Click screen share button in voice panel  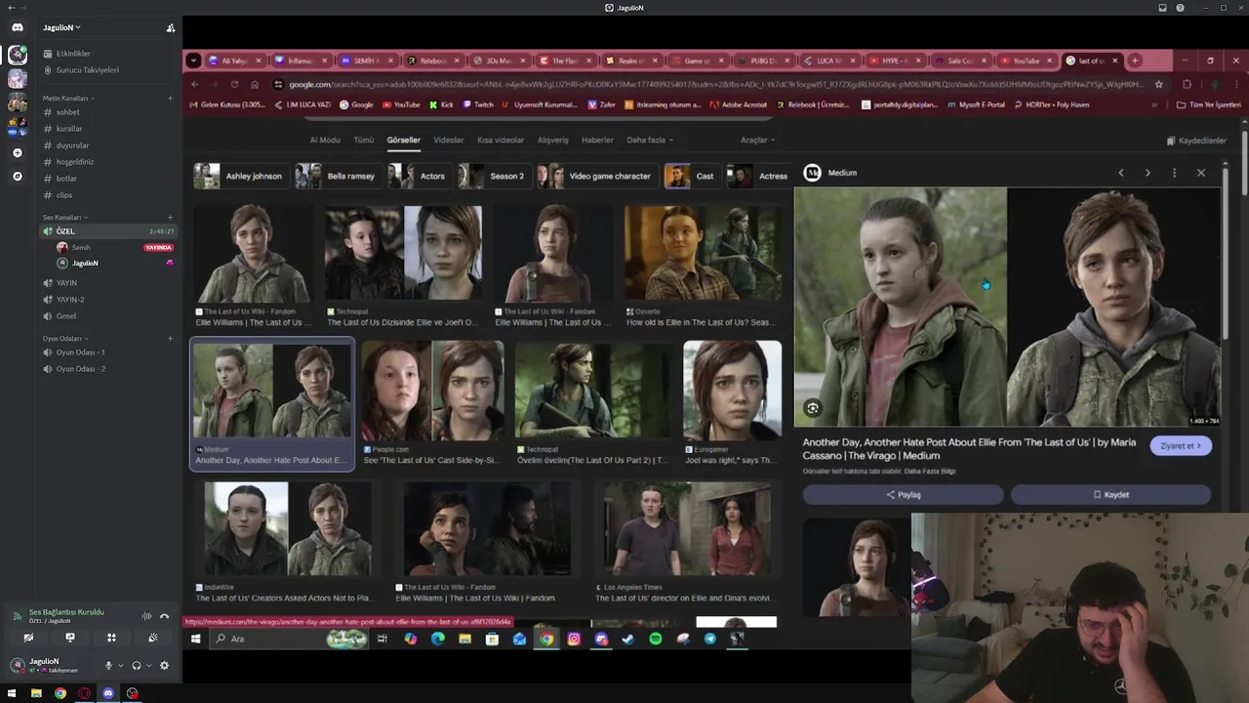(x=69, y=638)
